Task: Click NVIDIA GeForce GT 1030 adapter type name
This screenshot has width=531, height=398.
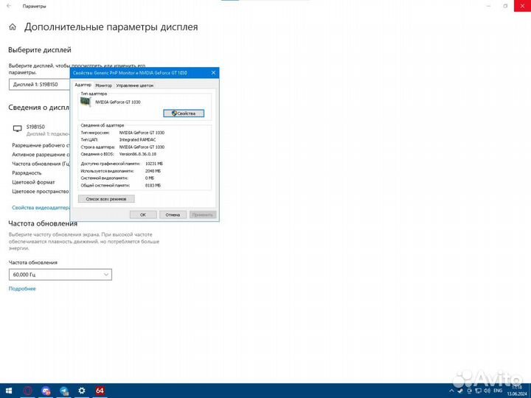Action: click(118, 102)
